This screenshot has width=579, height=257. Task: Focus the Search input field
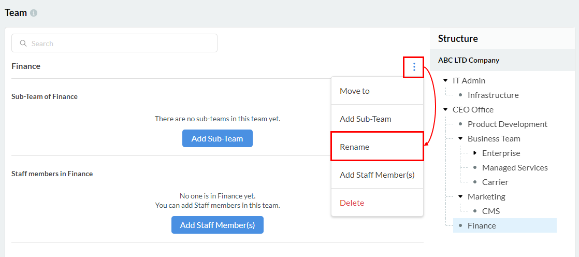119,44
